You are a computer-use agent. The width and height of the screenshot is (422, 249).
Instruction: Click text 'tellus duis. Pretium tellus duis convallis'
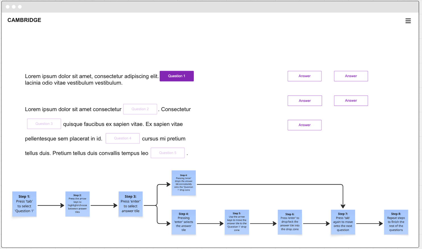[73, 153]
